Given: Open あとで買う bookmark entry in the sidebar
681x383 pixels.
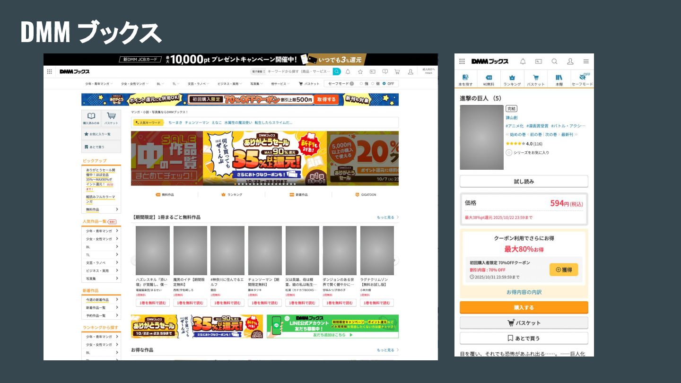Looking at the screenshot, I should (101, 147).
